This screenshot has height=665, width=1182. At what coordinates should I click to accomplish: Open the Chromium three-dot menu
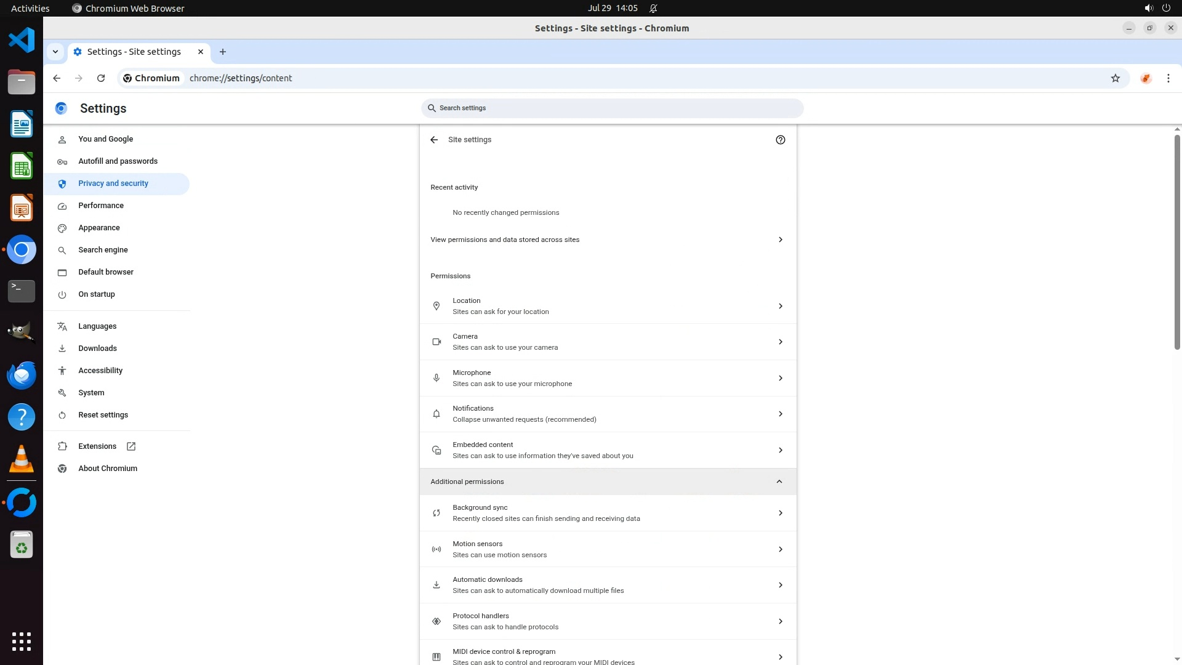[x=1168, y=78]
